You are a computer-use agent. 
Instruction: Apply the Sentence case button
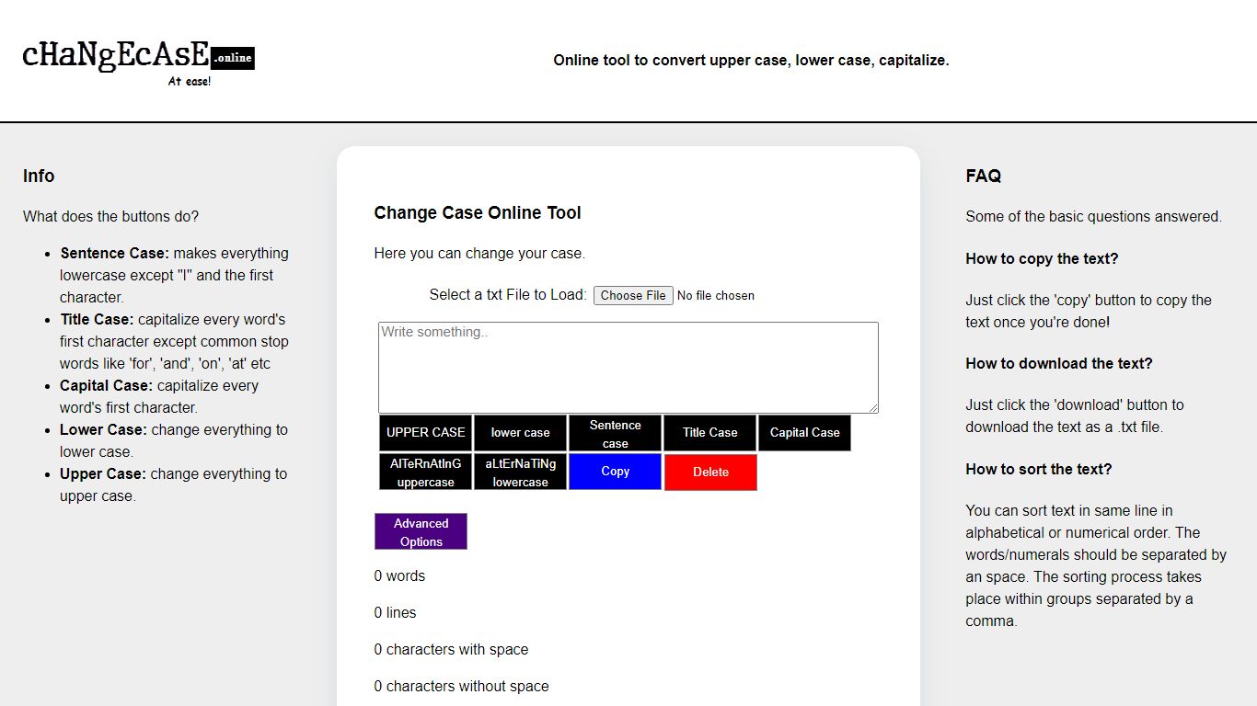[615, 433]
